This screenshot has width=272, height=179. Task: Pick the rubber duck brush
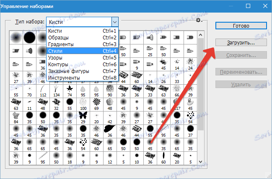click(190, 104)
